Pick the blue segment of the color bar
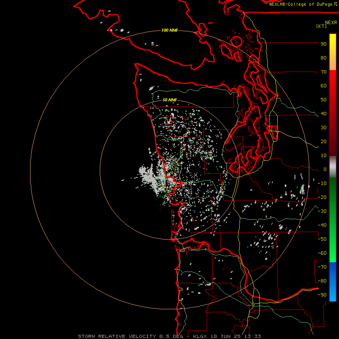 click(333, 281)
